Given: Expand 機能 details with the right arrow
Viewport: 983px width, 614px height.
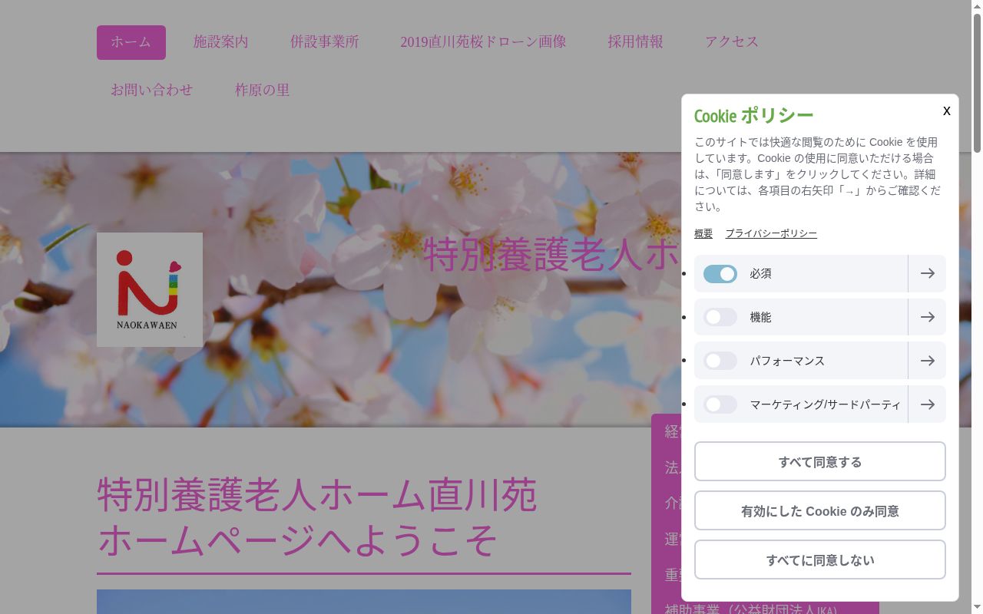Looking at the screenshot, I should (x=927, y=317).
